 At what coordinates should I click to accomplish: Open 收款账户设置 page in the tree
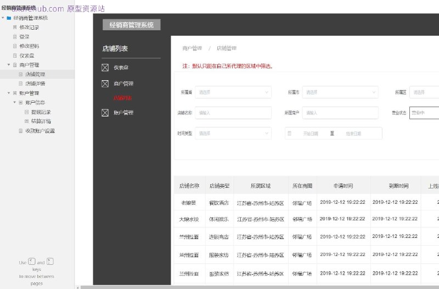click(x=40, y=131)
